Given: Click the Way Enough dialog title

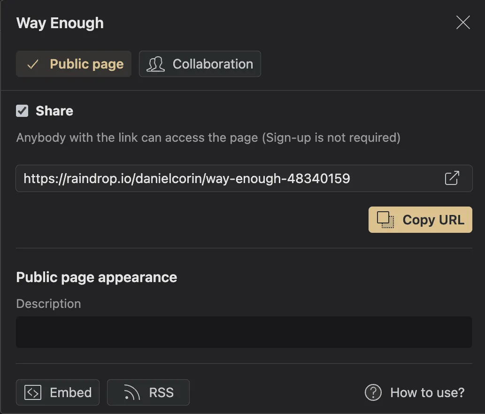Looking at the screenshot, I should coord(60,23).
